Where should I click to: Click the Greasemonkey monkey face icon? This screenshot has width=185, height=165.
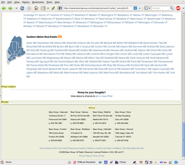(x=141, y=162)
